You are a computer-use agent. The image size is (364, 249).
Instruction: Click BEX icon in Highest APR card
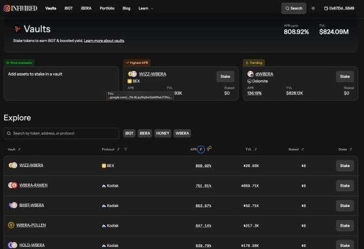point(130,81)
